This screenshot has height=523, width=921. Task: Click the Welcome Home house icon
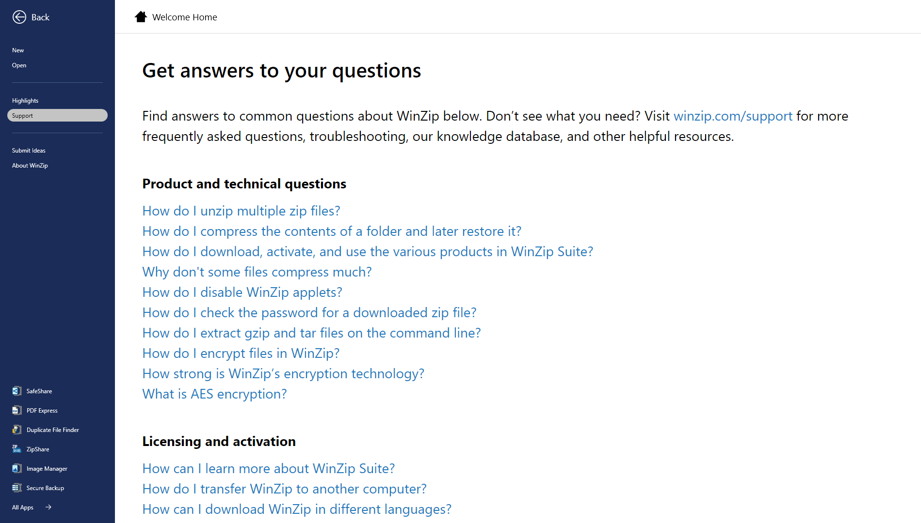tap(141, 16)
